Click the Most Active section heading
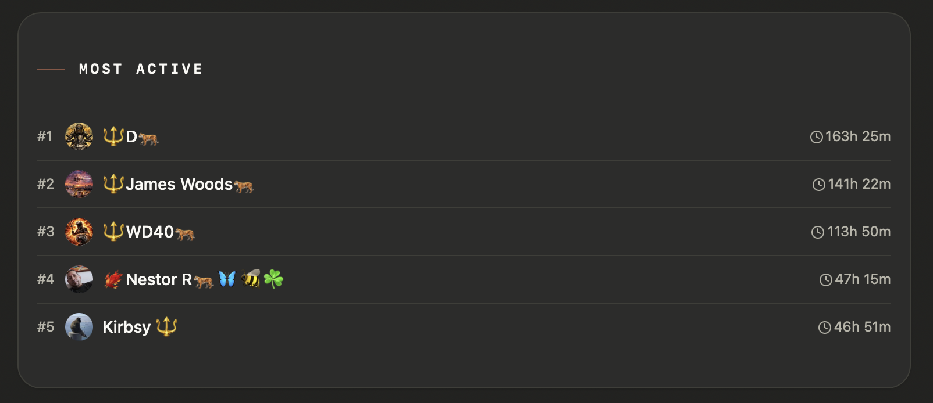The height and width of the screenshot is (403, 933). pos(141,69)
